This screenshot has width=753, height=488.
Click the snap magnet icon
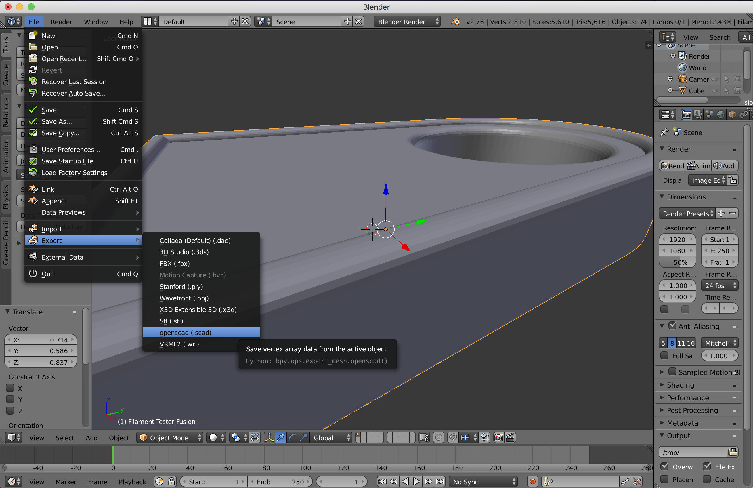tap(453, 437)
